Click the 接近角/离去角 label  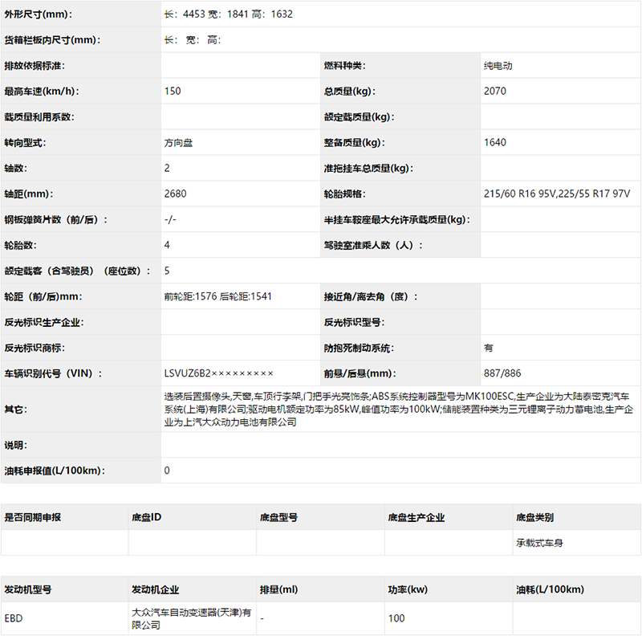click(371, 296)
